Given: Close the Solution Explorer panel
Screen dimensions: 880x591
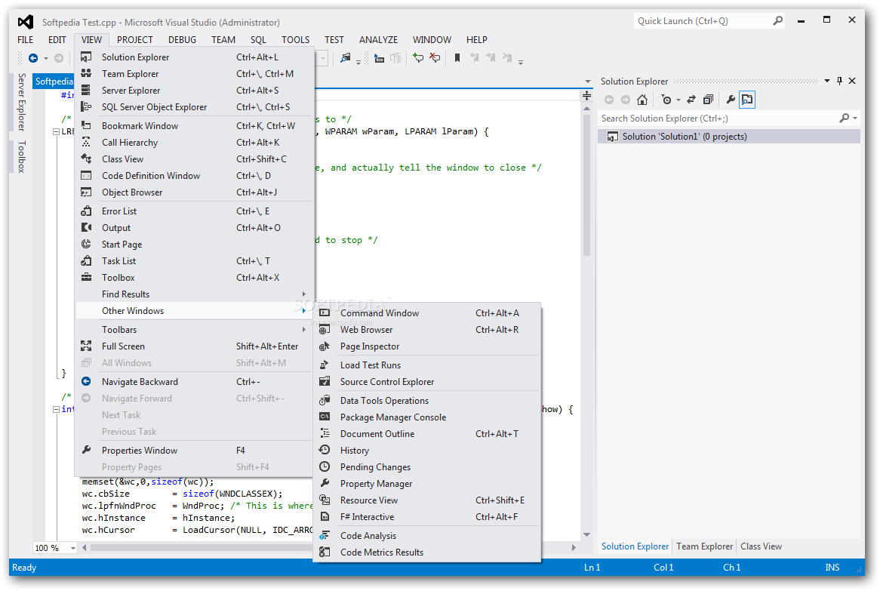Looking at the screenshot, I should (x=852, y=82).
